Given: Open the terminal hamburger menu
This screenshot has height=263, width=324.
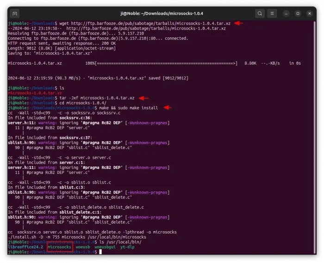Looking at the screenshot, I should click(273, 13).
